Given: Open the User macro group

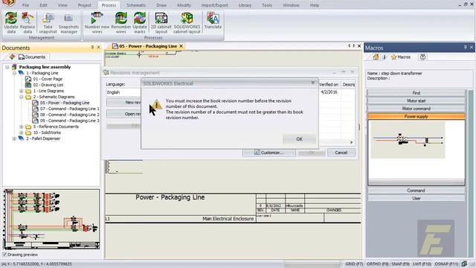Looking at the screenshot, I should click(416, 199).
